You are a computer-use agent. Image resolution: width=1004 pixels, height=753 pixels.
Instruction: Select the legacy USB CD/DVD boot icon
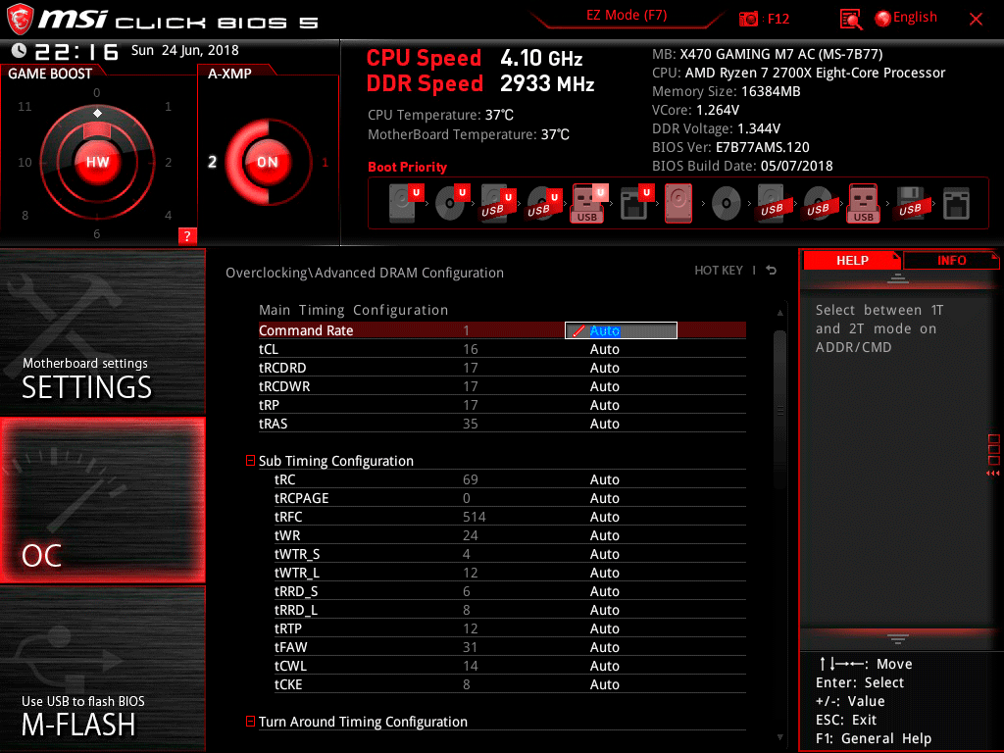pyautogui.click(x=818, y=204)
